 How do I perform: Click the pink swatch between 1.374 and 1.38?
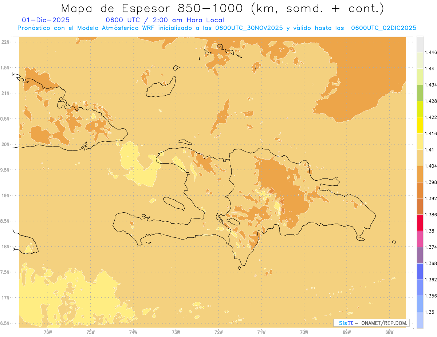click(x=420, y=239)
